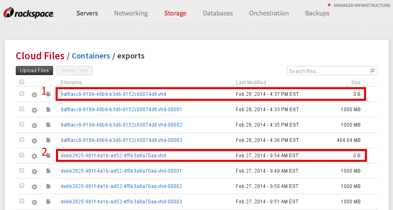Open the Networking menu
393x210 pixels.
131,13
